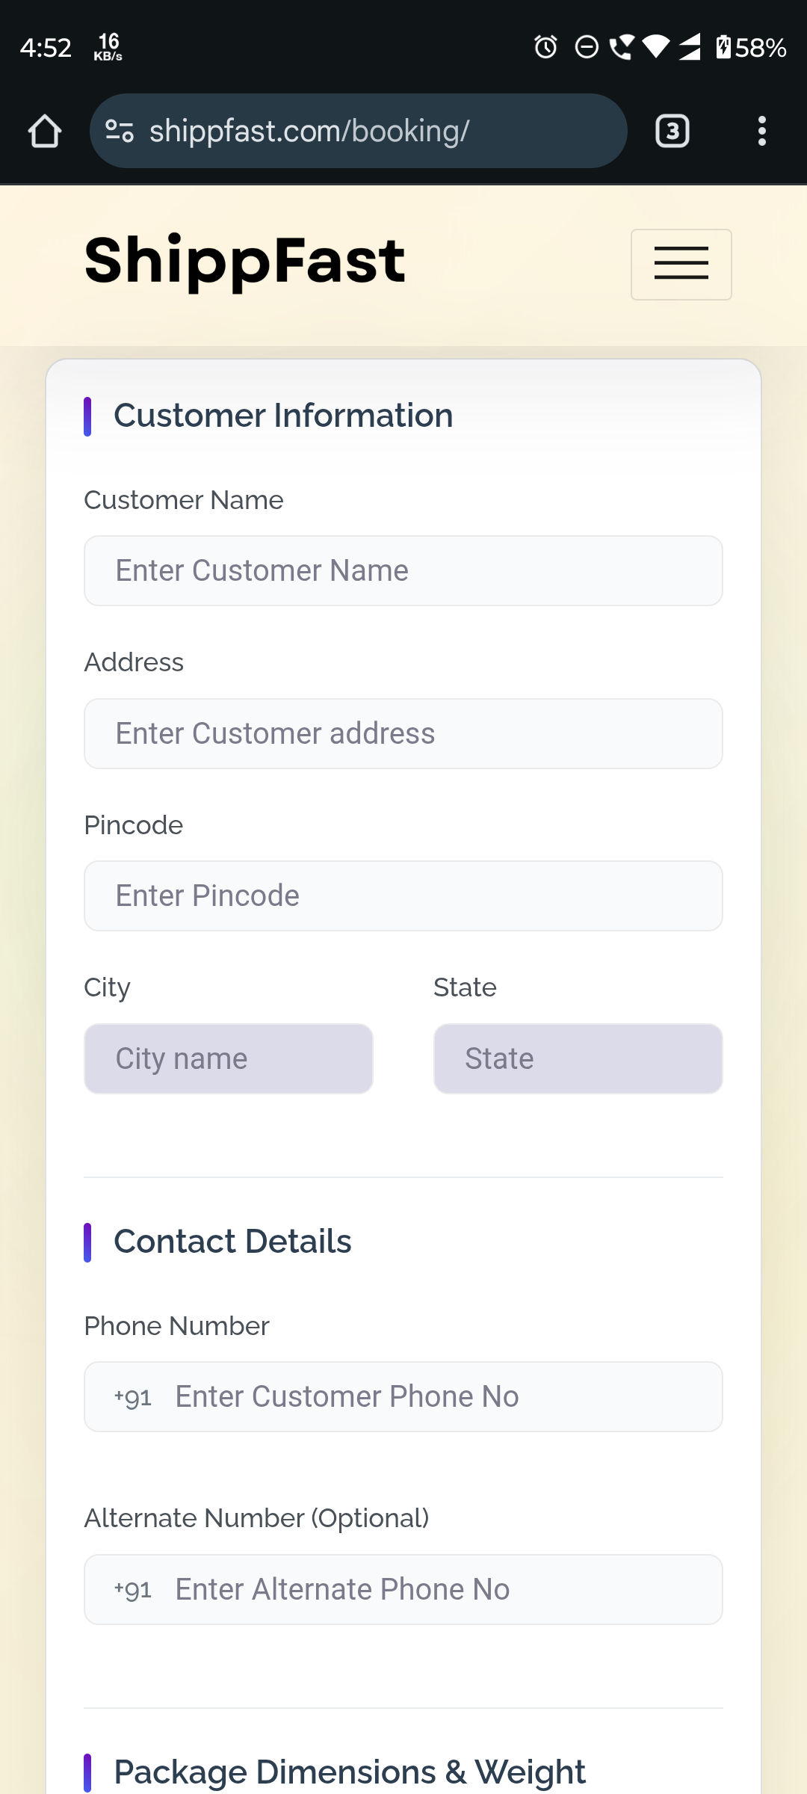The height and width of the screenshot is (1794, 807).
Task: Focus the Enter Customer Phone No field
Action: [x=403, y=1397]
